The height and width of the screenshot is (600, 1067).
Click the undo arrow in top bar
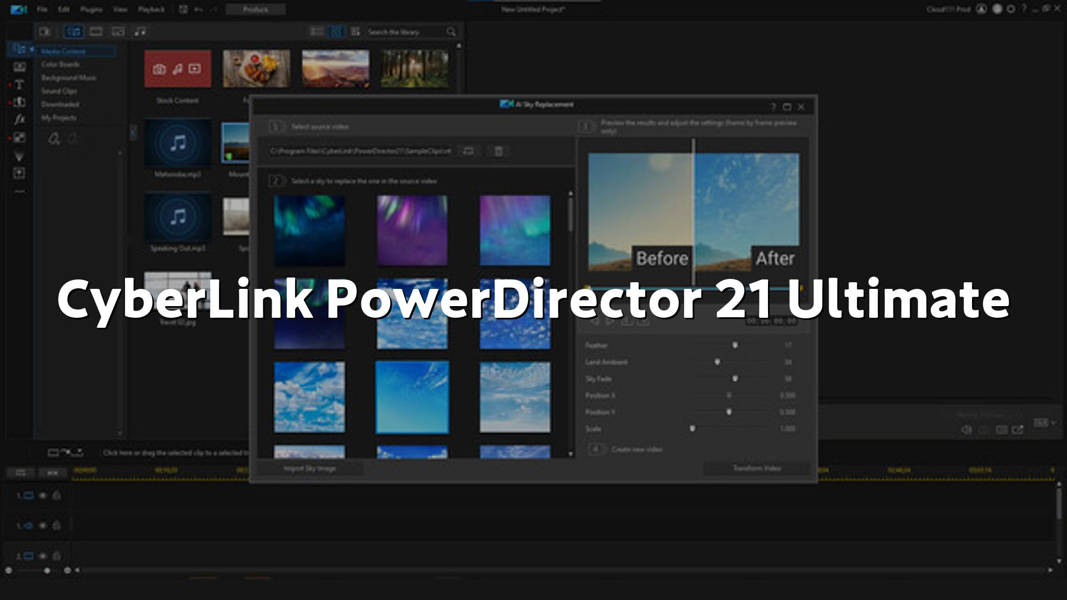pos(198,9)
